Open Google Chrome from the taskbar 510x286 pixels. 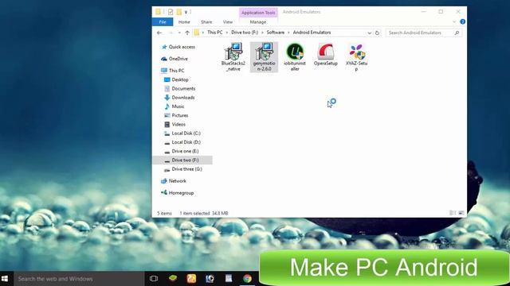point(247,279)
